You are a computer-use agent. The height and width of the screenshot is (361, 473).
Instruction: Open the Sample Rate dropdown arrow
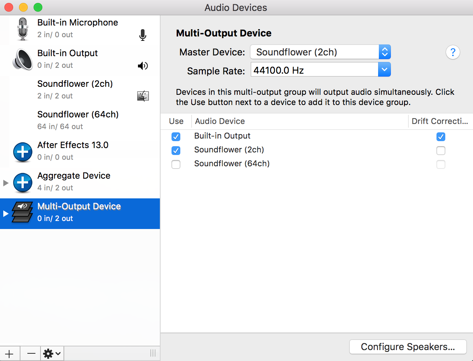coord(384,69)
